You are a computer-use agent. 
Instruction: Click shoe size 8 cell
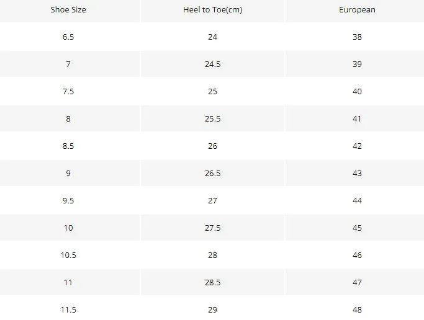(70, 118)
